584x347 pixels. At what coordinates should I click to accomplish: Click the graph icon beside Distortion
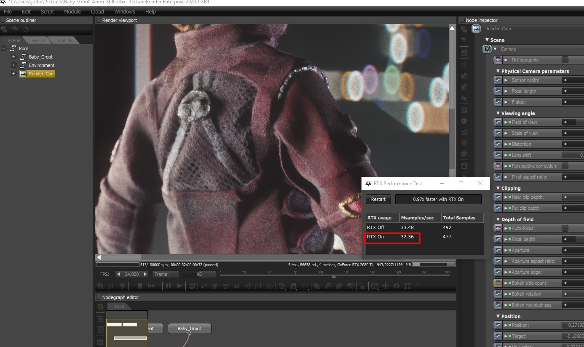[498, 144]
